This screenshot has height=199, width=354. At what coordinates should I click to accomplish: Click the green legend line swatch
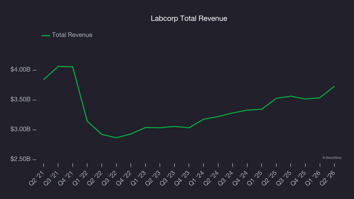pyautogui.click(x=46, y=35)
